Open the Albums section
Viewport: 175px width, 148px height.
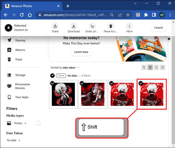tap(20, 50)
